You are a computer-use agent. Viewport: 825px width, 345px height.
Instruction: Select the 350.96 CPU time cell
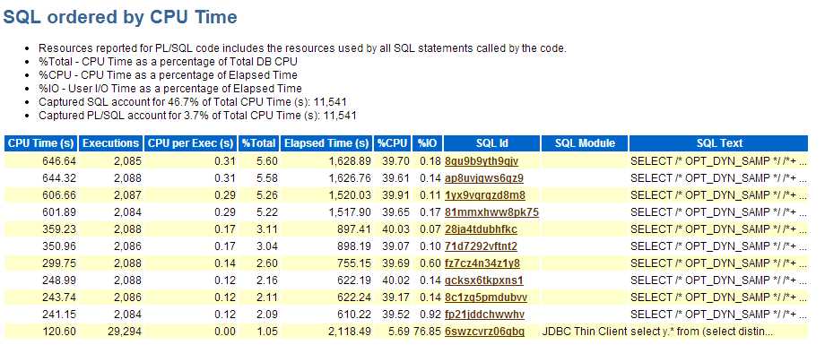[60, 246]
